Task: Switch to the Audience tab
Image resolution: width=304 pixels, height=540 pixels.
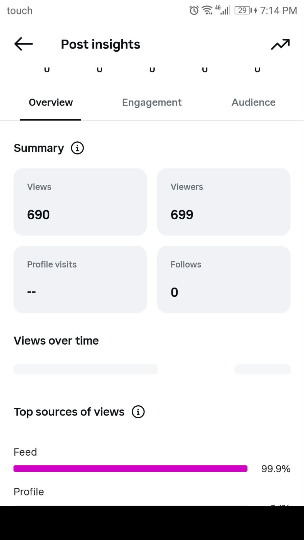Action: tap(253, 102)
